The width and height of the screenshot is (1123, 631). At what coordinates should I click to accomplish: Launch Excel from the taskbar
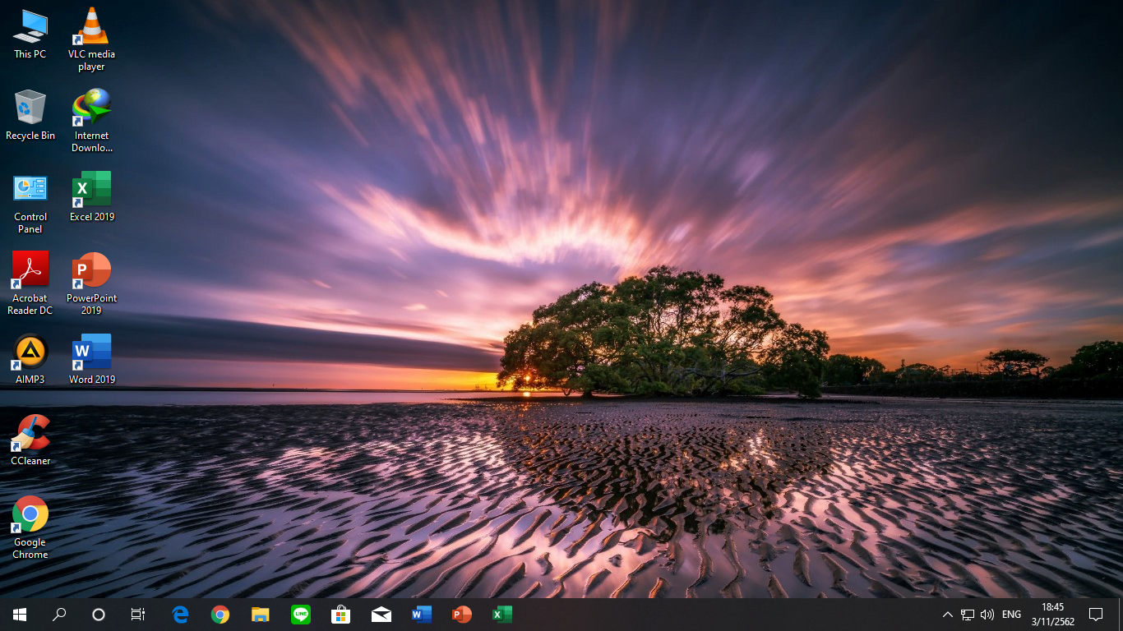pyautogui.click(x=501, y=615)
